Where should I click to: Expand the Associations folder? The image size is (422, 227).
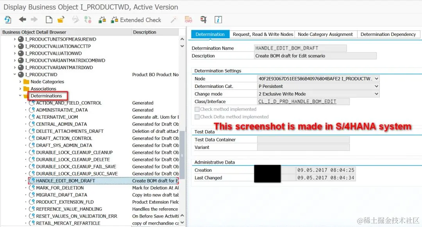(20, 89)
